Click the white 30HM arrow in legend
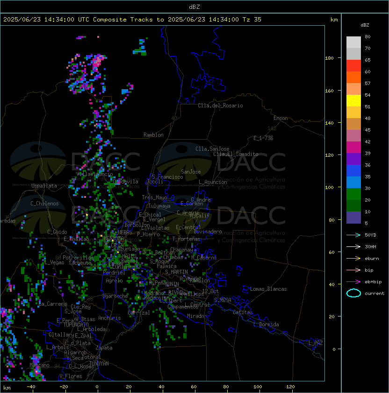The image size is (389, 393). click(353, 247)
